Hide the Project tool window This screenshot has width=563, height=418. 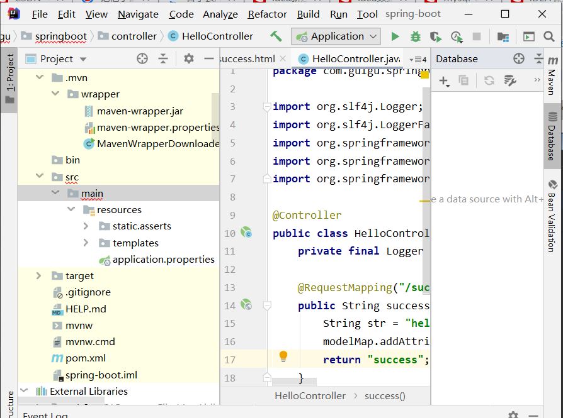(x=208, y=58)
